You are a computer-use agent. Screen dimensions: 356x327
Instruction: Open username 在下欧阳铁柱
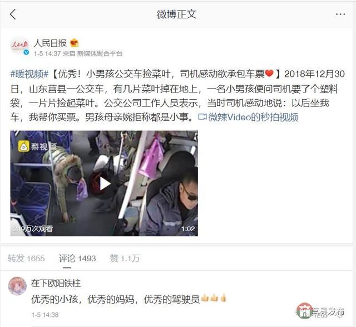(56, 283)
